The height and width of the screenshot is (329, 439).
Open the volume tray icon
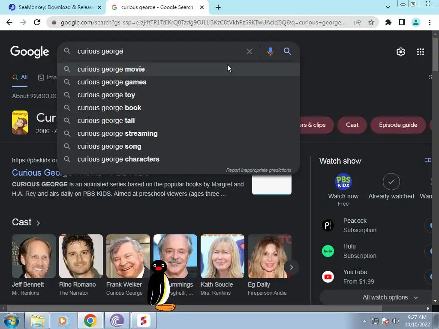coord(395,321)
